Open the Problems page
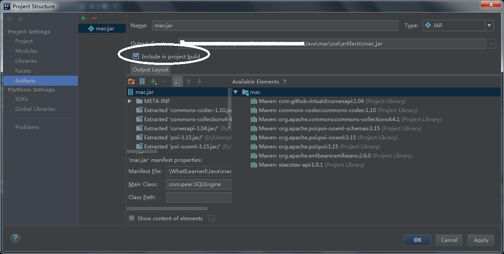Screen dimensions: 504x254 pos(27,127)
